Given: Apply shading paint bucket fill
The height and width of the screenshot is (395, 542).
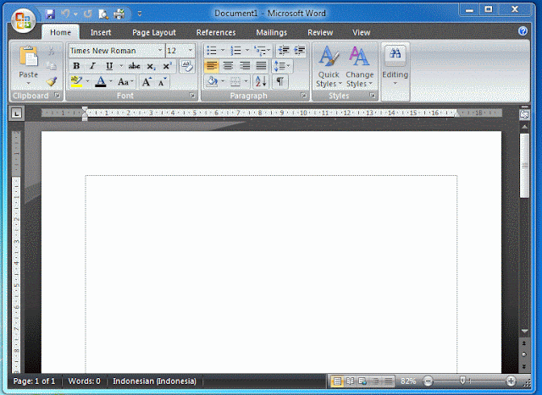Looking at the screenshot, I should coord(212,82).
